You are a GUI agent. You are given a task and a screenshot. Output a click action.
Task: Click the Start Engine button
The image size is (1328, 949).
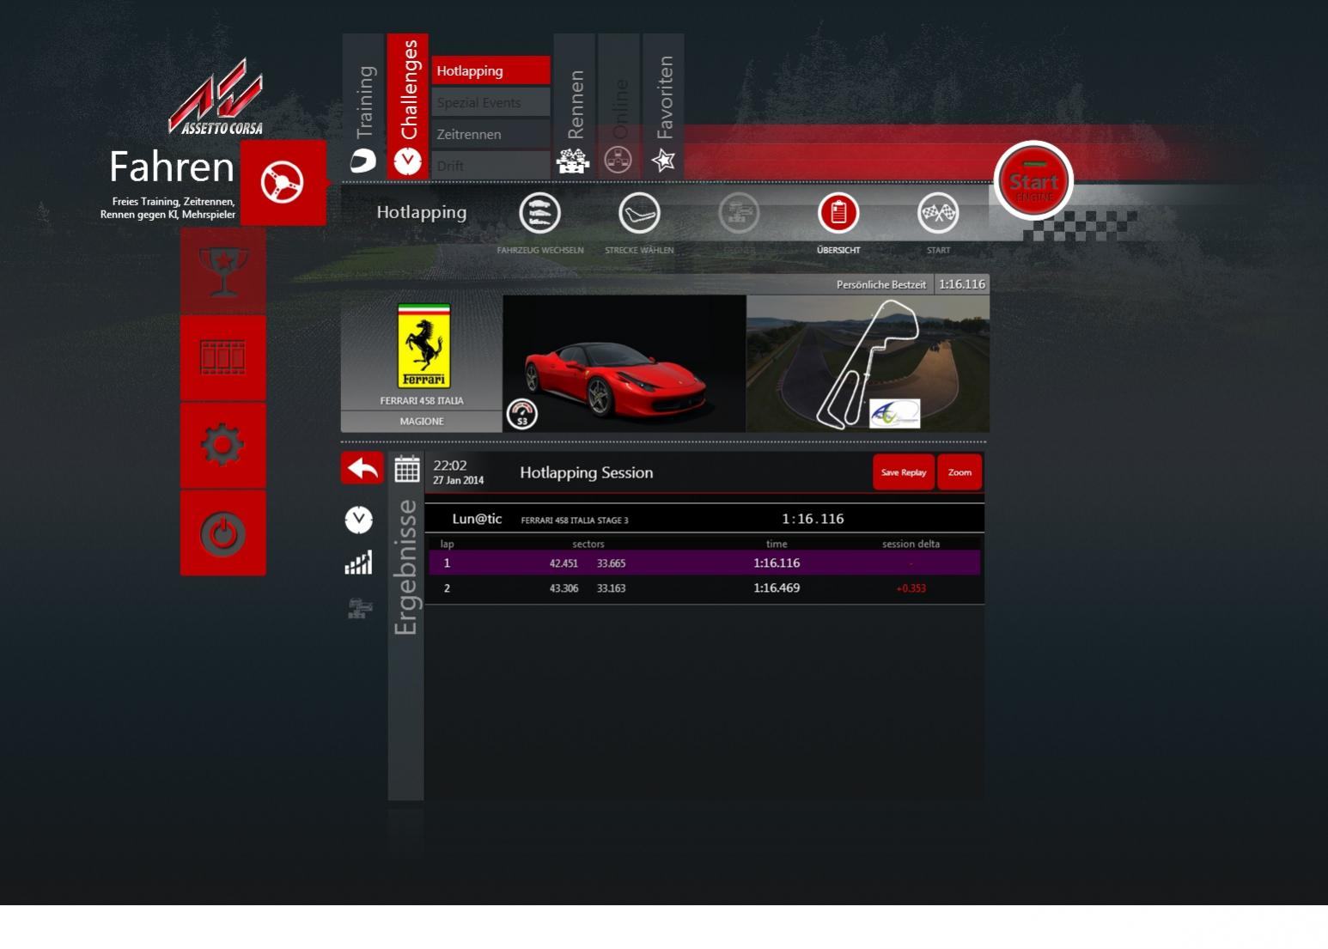[x=1033, y=182]
